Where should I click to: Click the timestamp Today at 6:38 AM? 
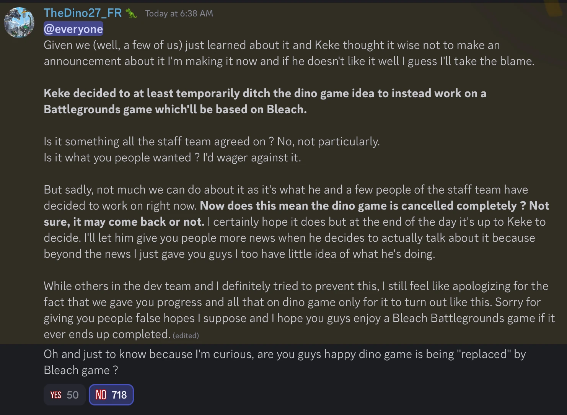[x=178, y=13]
